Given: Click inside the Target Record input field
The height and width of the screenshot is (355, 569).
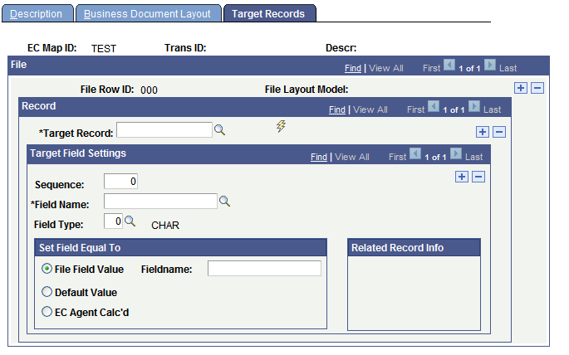Looking at the screenshot, I should tap(164, 129).
